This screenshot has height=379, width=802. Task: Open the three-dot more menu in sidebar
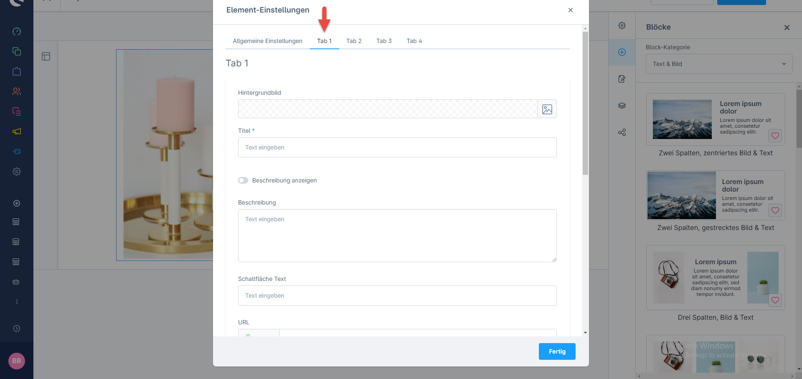17,302
